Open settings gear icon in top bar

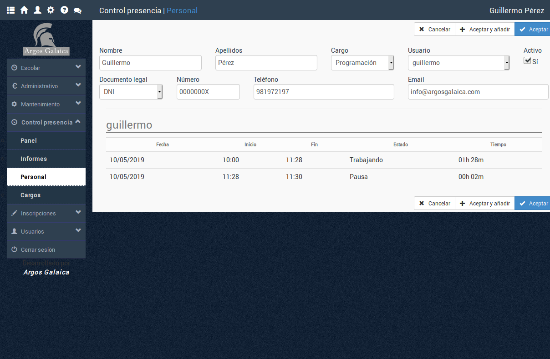(51, 10)
